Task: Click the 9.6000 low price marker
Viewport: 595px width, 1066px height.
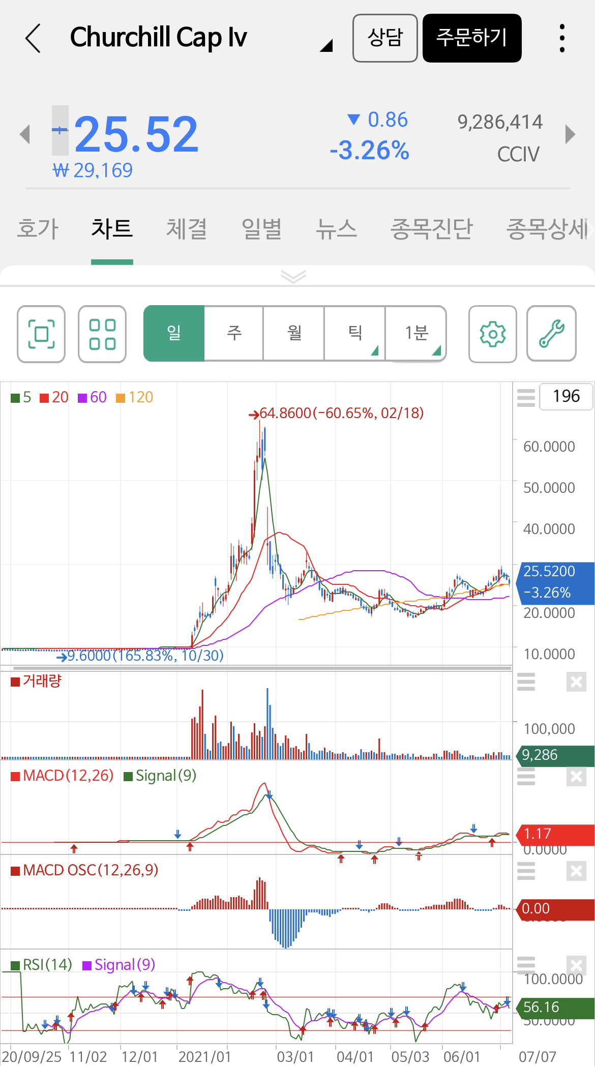Action: [140, 656]
